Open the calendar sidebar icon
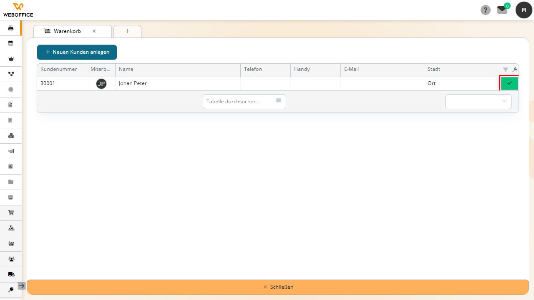The image size is (534, 300). coord(11,43)
